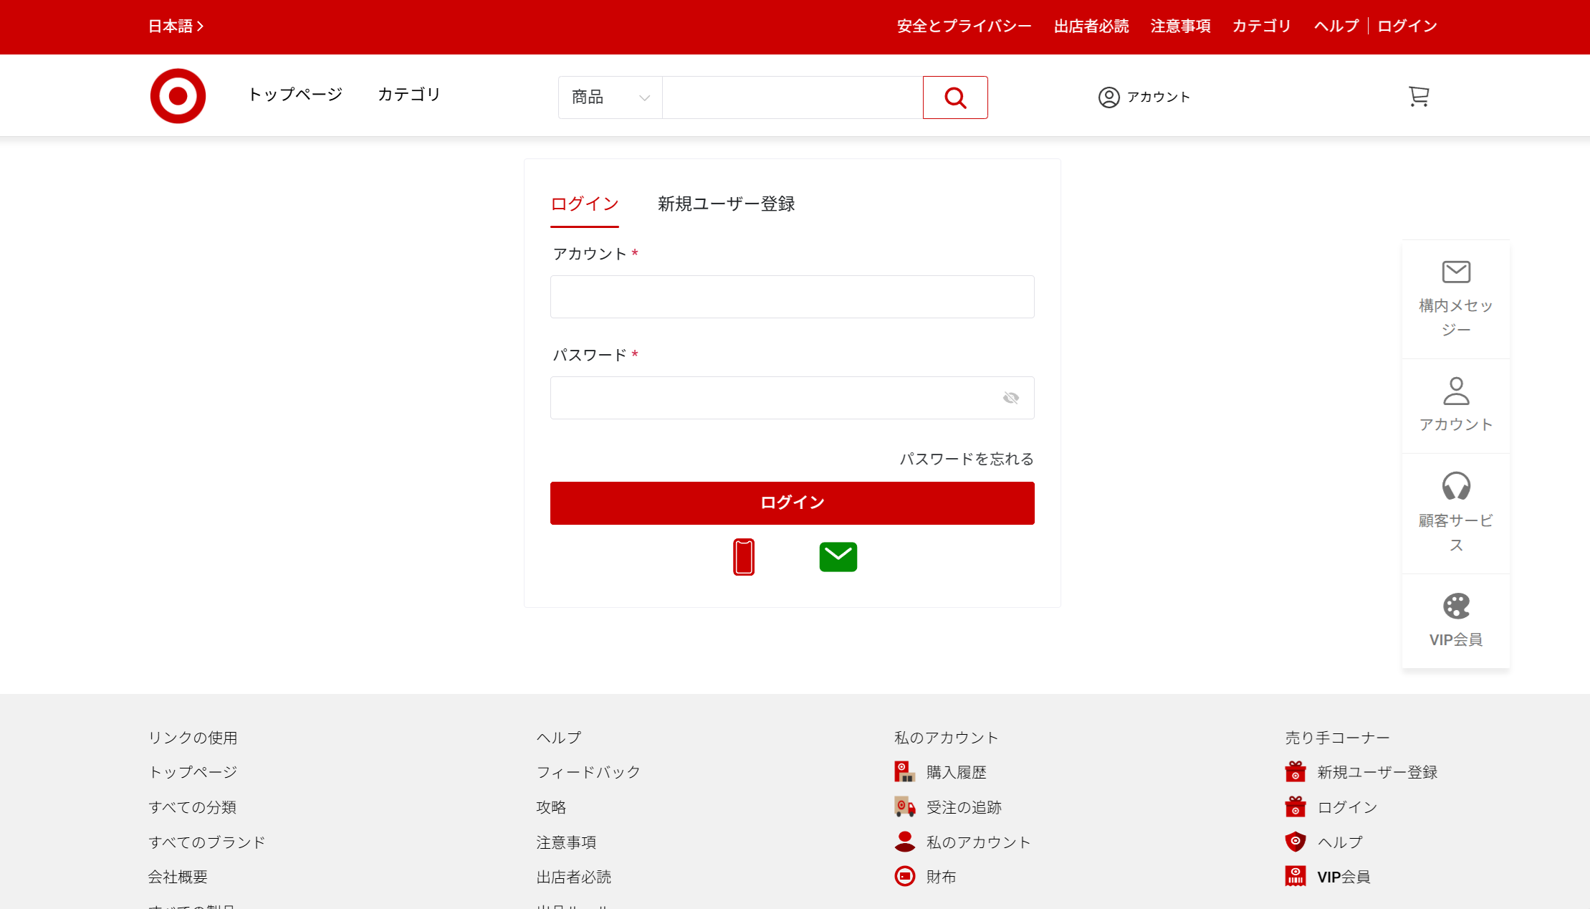Click the green email login icon

point(838,557)
